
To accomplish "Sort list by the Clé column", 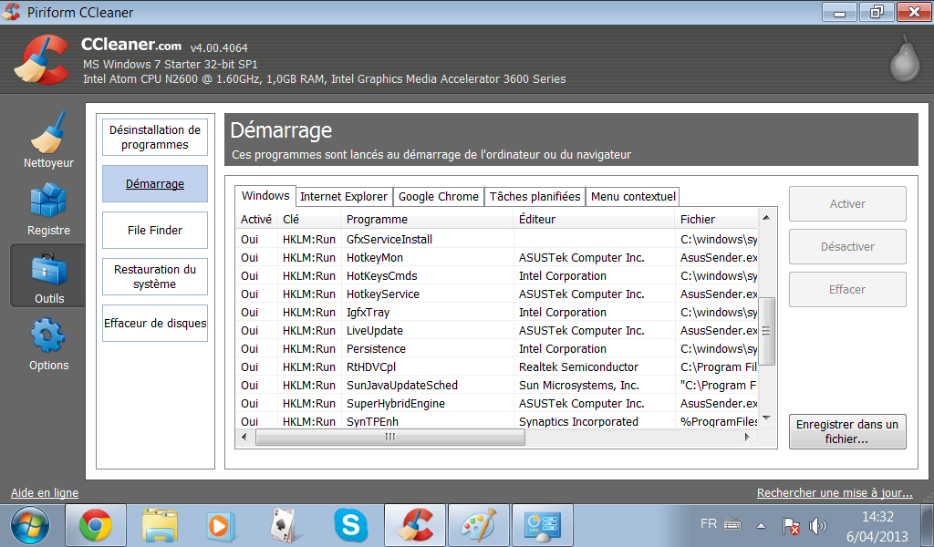I will pos(309,219).
